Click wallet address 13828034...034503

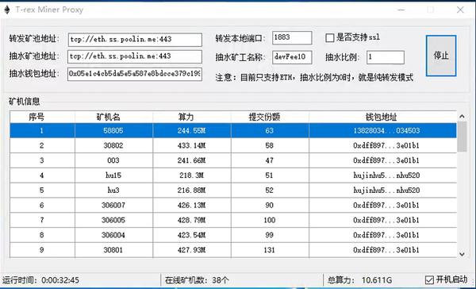386,131
